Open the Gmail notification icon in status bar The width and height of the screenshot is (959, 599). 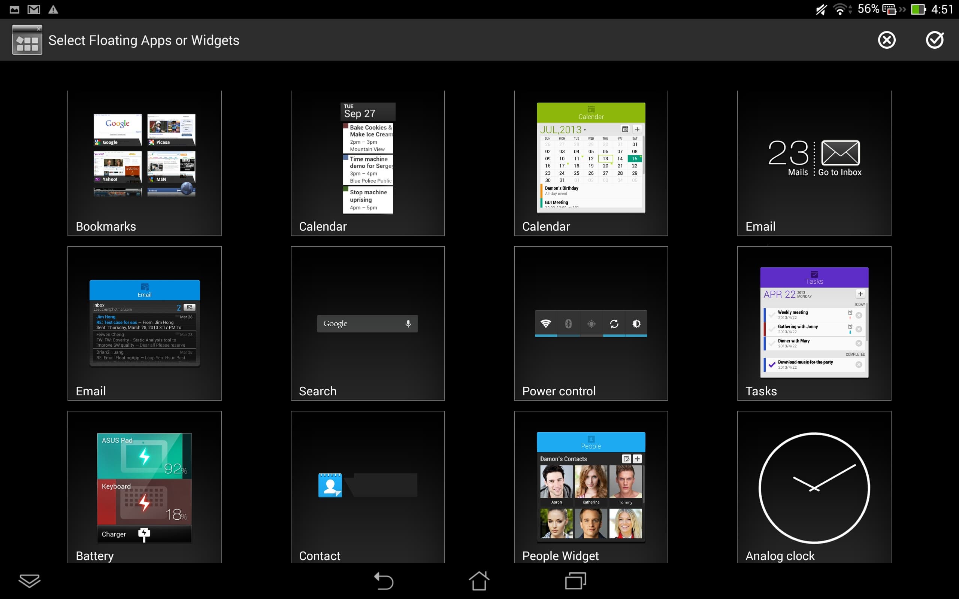pyautogui.click(x=34, y=9)
